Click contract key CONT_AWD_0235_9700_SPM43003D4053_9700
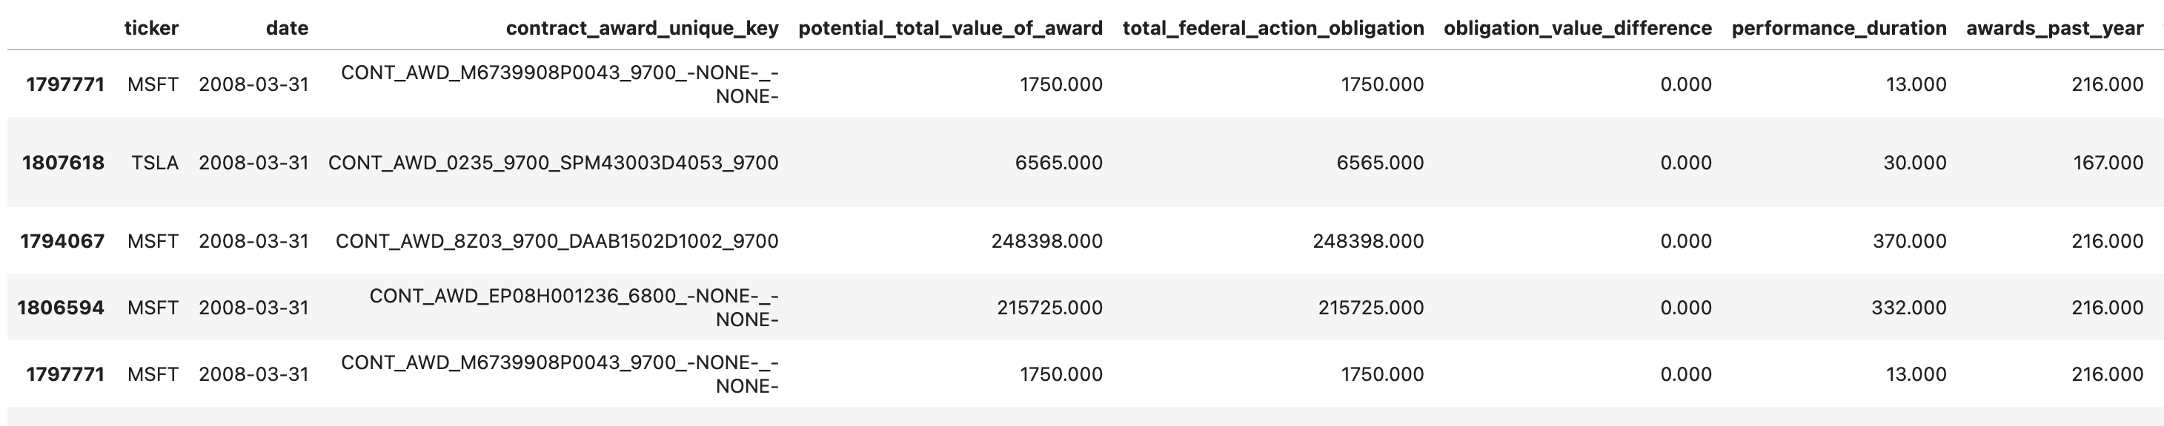 tap(553, 163)
